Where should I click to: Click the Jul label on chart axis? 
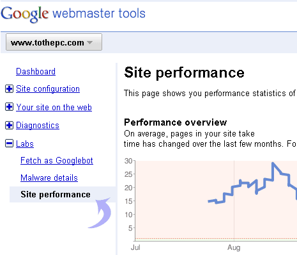coord(135,247)
